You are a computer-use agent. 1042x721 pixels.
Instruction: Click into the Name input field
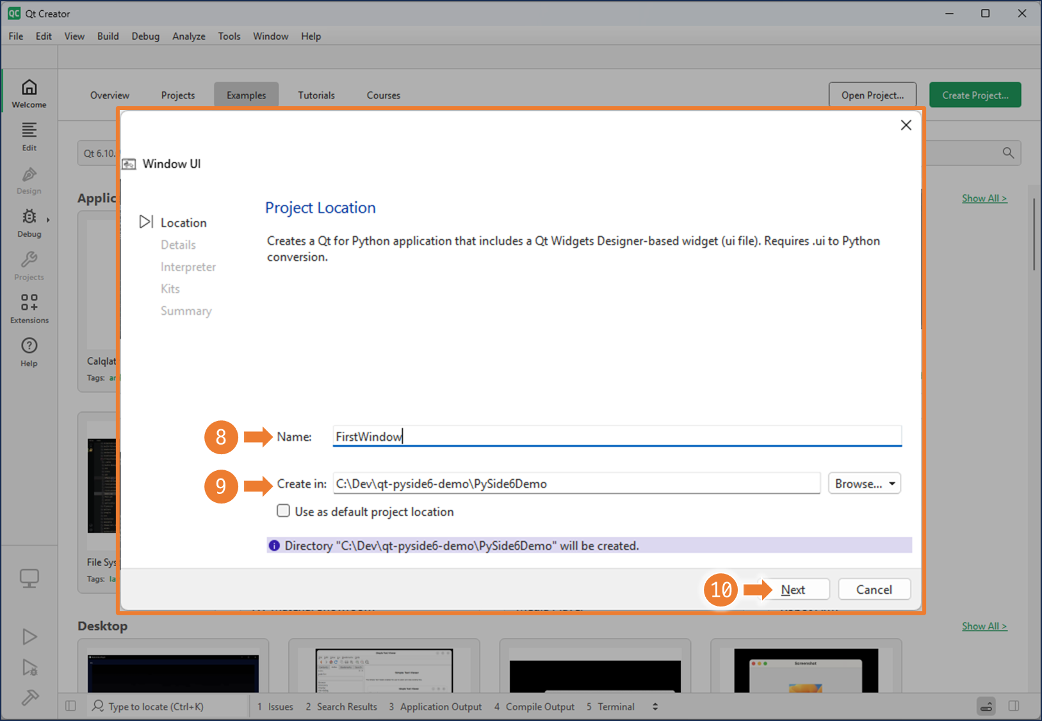(x=617, y=436)
